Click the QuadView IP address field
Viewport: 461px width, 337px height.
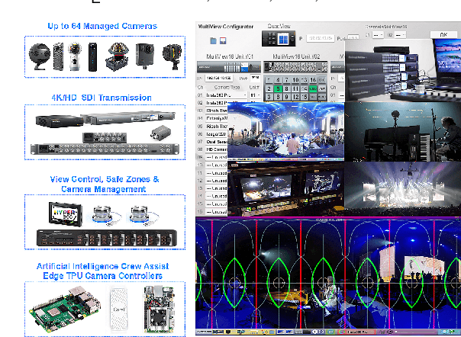point(321,38)
